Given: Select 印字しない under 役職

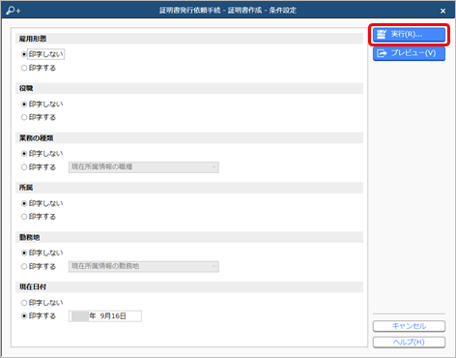Looking at the screenshot, I should tap(43, 104).
